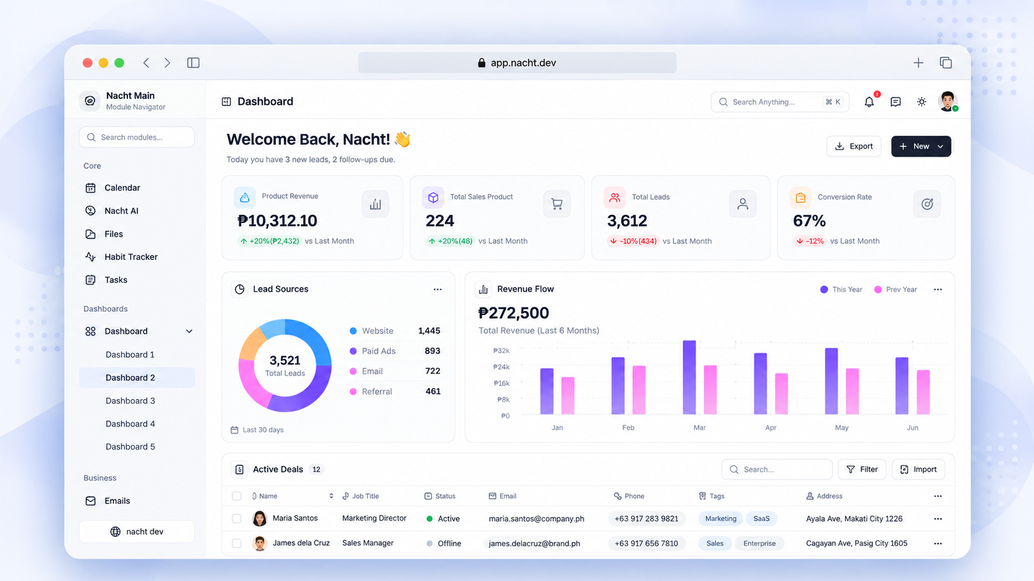Open Lead Sources more options
Image resolution: width=1034 pixels, height=581 pixels.
pos(437,289)
